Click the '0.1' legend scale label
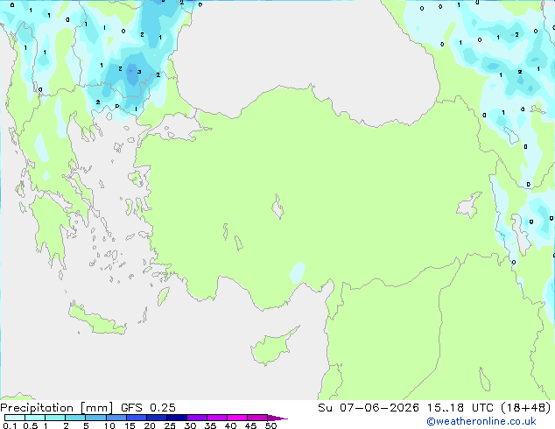555x429 pixels. (10, 425)
